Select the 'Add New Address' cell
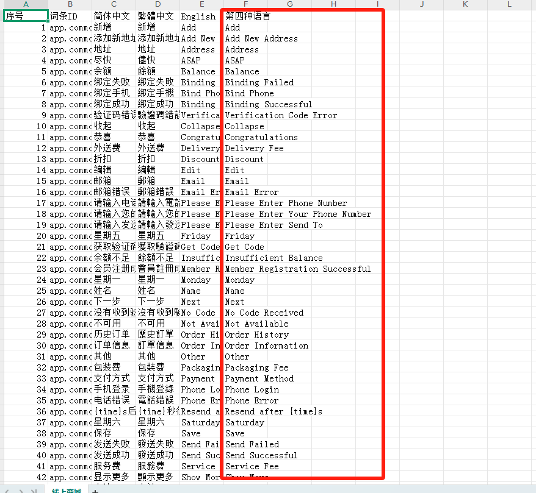 tap(245, 38)
